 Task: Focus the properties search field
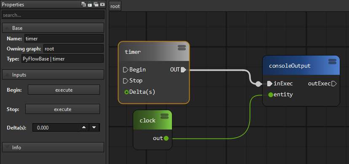point(53,15)
